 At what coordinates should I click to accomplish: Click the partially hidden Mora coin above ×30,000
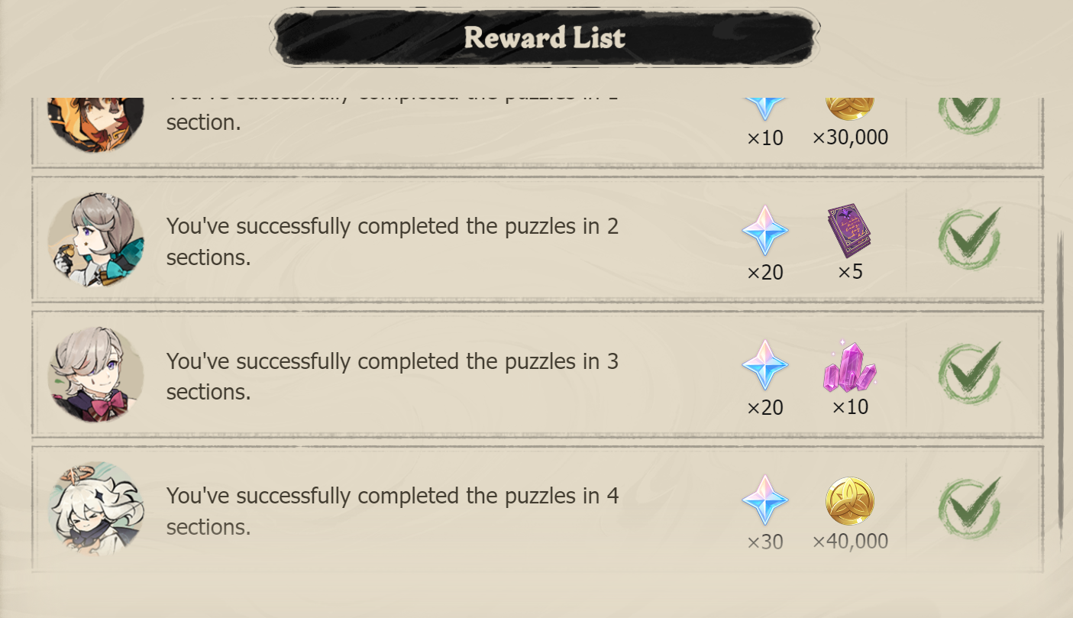tap(849, 108)
